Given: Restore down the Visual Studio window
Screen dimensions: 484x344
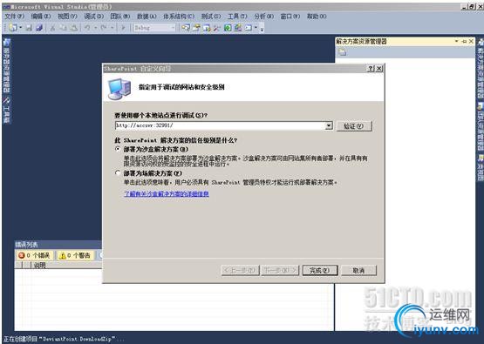Looking at the screenshot, I should pos(472,6).
